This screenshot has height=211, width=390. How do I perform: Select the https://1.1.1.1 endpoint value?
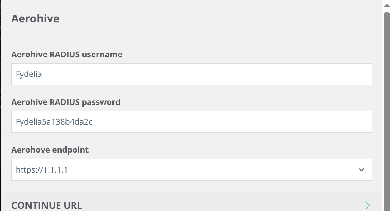(42, 170)
